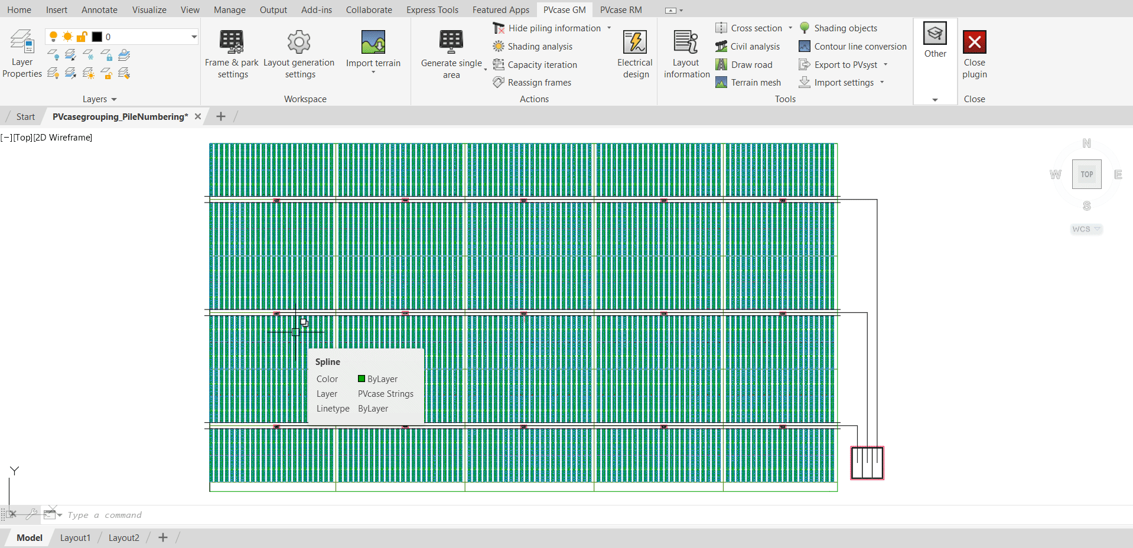The height and width of the screenshot is (548, 1133).
Task: Open the Express Tools menu
Action: 432,9
